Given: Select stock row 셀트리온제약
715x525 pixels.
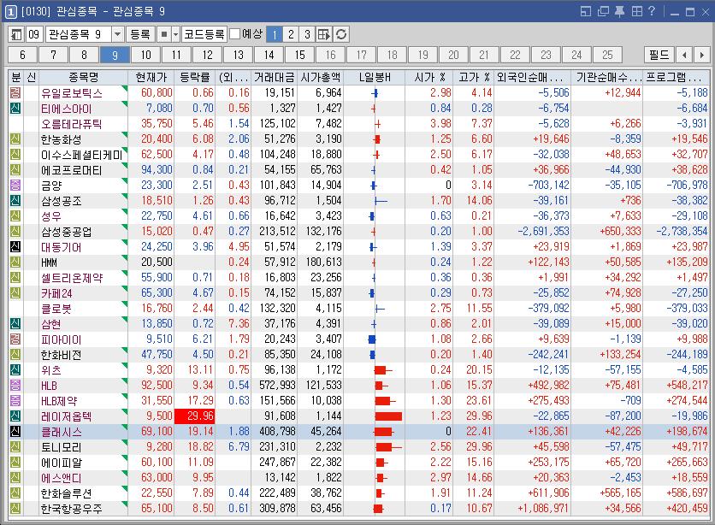Looking at the screenshot, I should pos(358,278).
